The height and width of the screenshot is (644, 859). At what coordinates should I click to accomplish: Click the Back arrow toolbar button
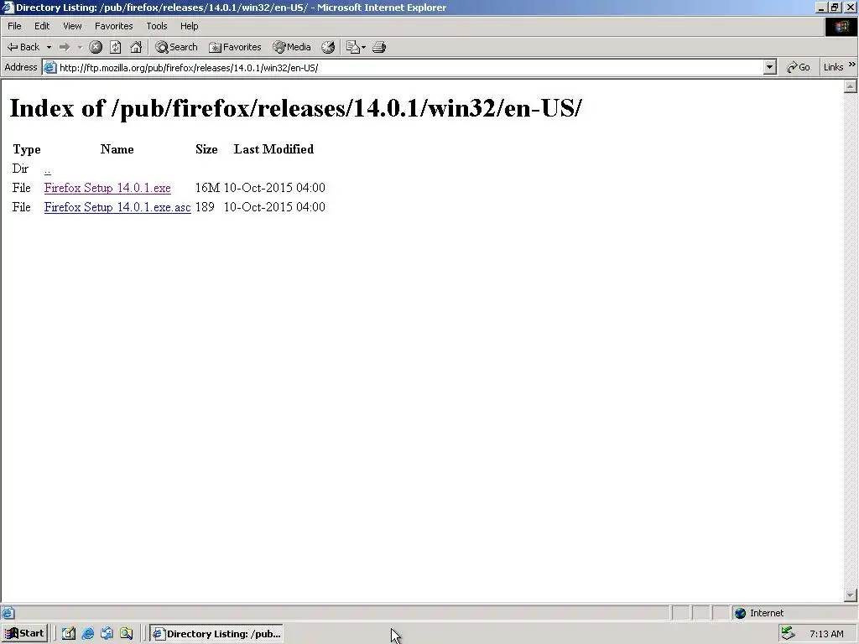[23, 47]
